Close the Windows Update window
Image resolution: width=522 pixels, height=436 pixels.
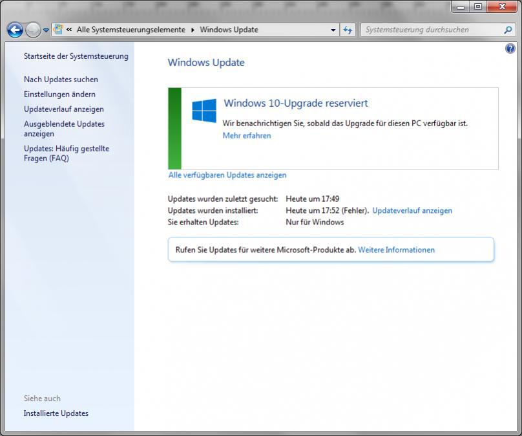pos(502,6)
